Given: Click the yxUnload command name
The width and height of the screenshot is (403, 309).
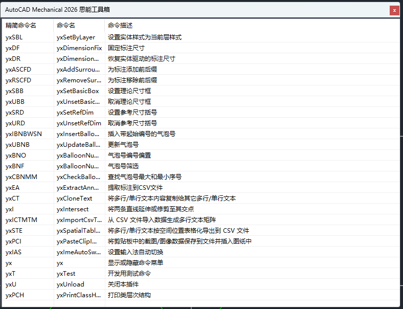Looking at the screenshot, I should (x=71, y=284).
